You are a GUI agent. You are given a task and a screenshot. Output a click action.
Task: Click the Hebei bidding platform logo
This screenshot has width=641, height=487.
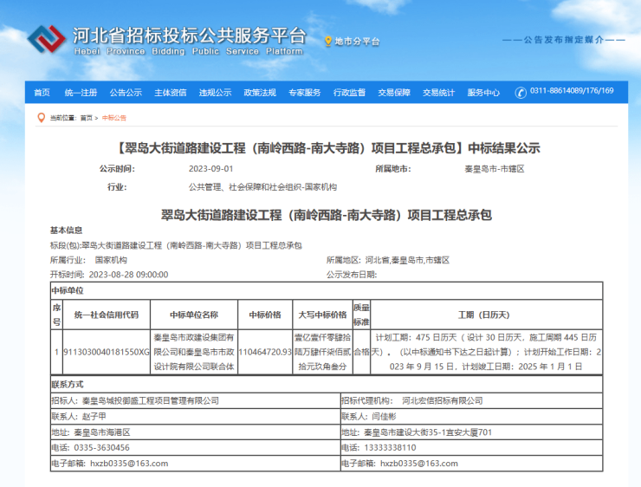[46, 40]
